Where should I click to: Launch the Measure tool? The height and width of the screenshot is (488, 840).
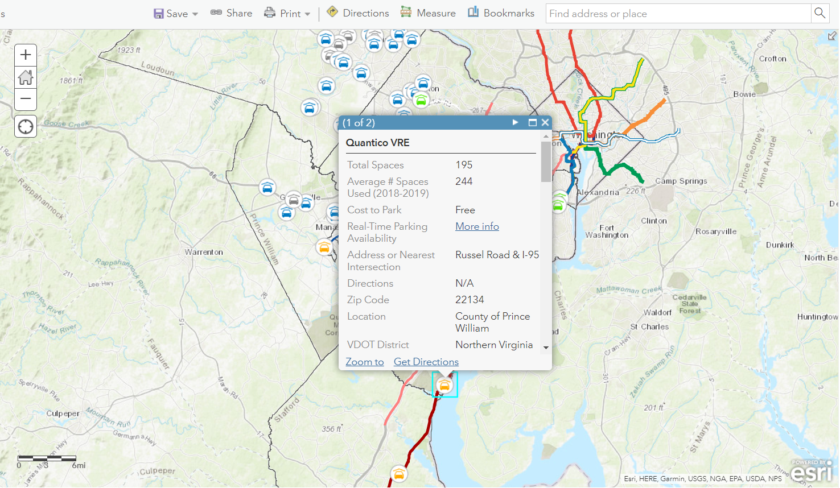pos(428,11)
